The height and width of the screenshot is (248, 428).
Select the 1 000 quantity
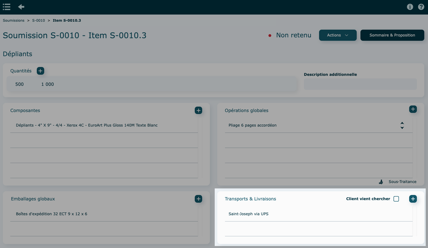point(48,84)
